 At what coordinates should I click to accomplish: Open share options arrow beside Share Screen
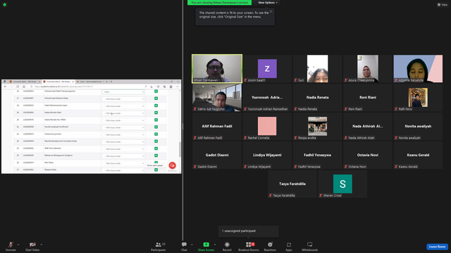click(x=214, y=245)
